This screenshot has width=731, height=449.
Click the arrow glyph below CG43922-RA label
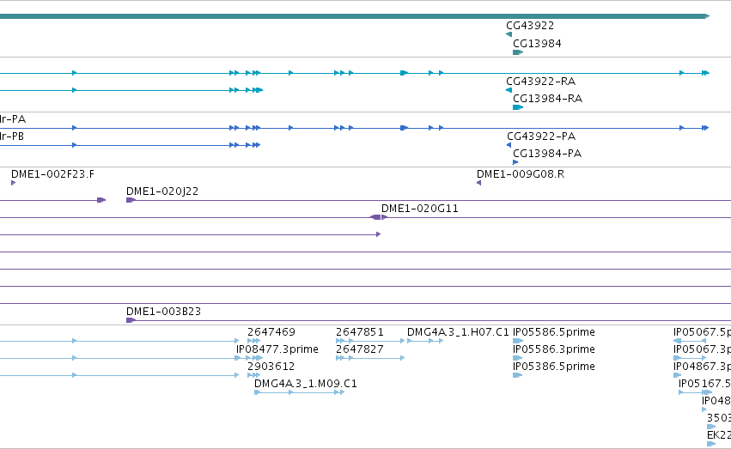click(509, 90)
